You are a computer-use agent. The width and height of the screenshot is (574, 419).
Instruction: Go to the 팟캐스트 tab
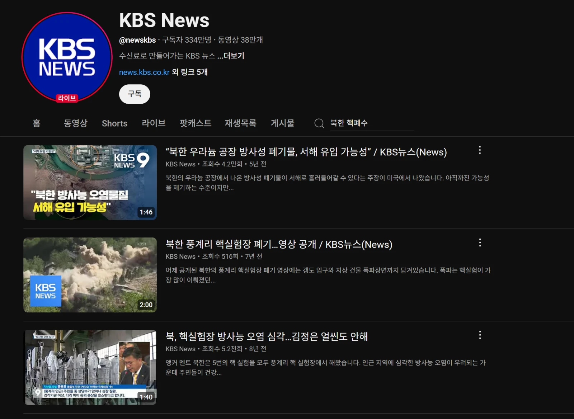(x=196, y=123)
